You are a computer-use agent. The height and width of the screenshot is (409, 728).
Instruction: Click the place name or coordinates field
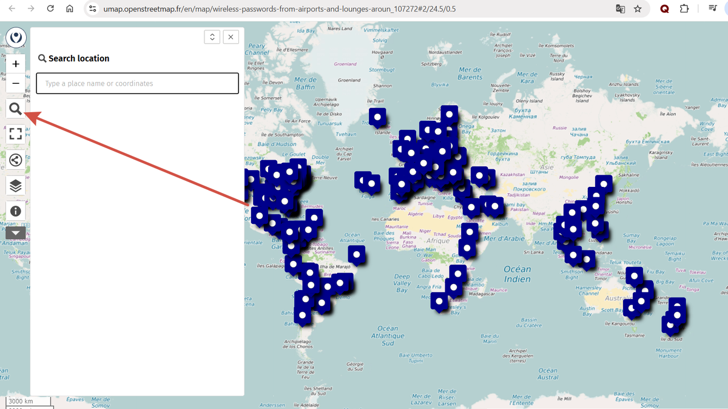pyautogui.click(x=137, y=84)
